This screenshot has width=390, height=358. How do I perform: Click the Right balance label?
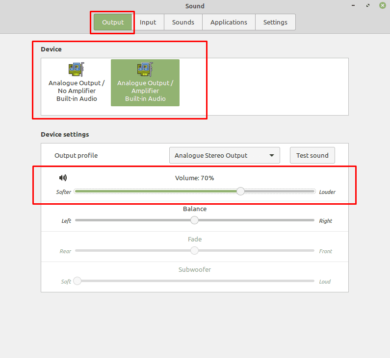click(x=326, y=221)
